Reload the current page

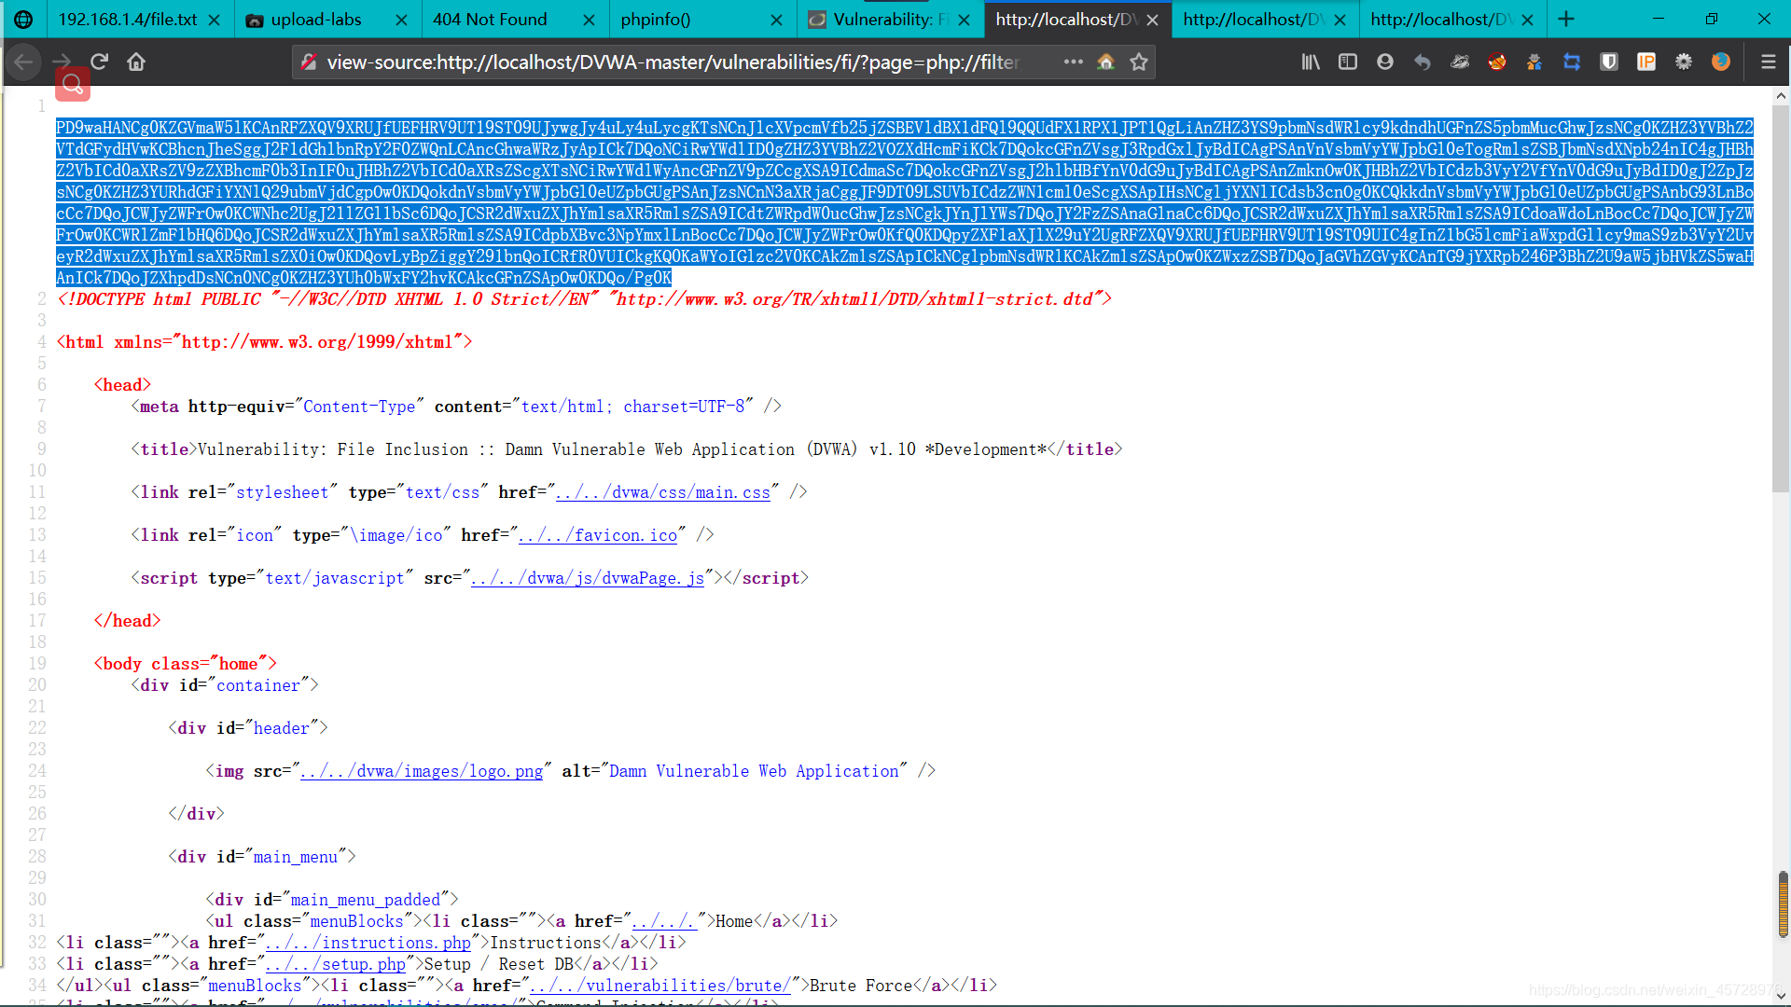coord(99,62)
